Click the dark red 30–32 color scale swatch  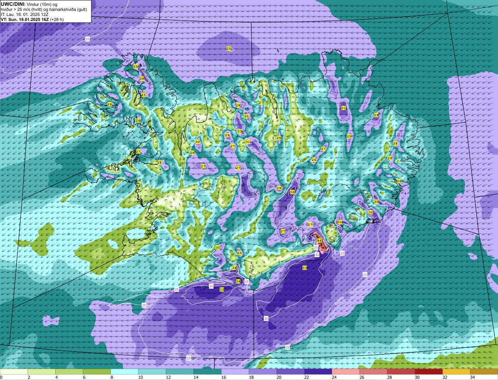tap(428, 372)
